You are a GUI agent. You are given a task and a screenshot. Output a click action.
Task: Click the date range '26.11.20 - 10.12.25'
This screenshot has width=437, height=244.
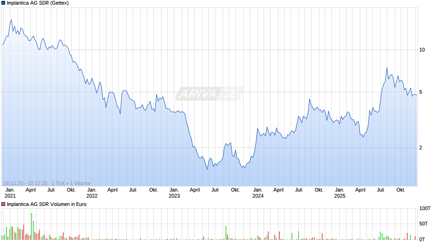26,183
